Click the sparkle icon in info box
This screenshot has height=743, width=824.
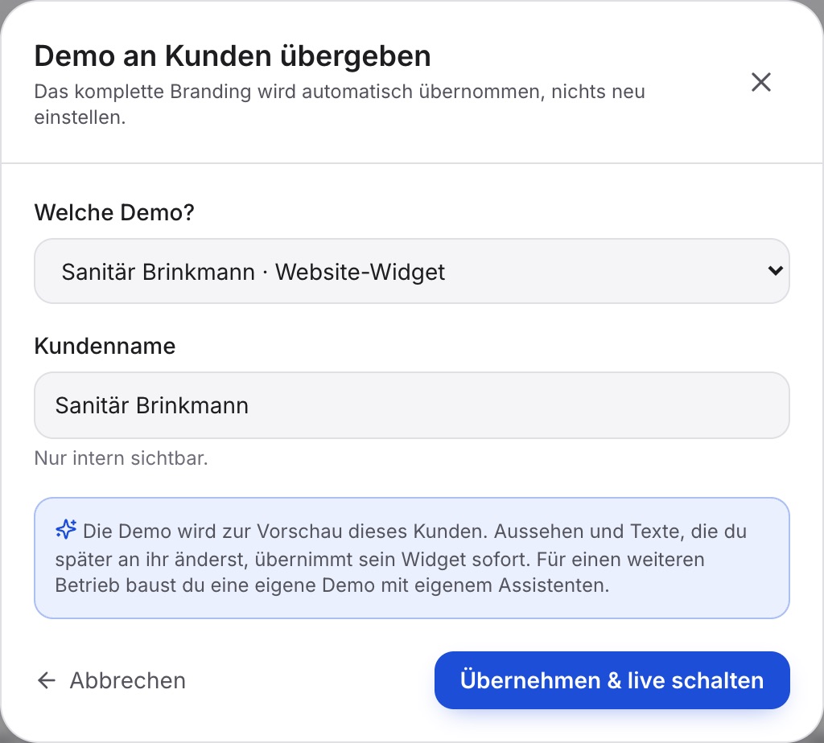[x=66, y=529]
